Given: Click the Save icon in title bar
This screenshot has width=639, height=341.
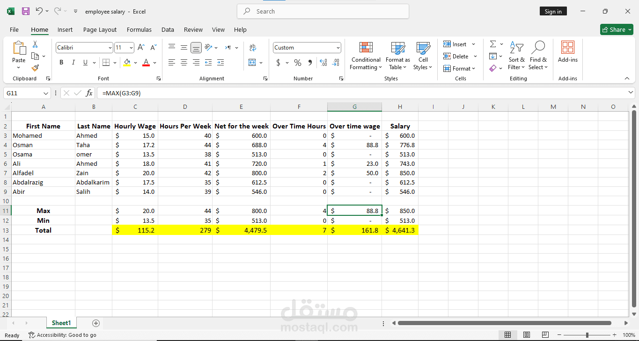Looking at the screenshot, I should [x=26, y=11].
